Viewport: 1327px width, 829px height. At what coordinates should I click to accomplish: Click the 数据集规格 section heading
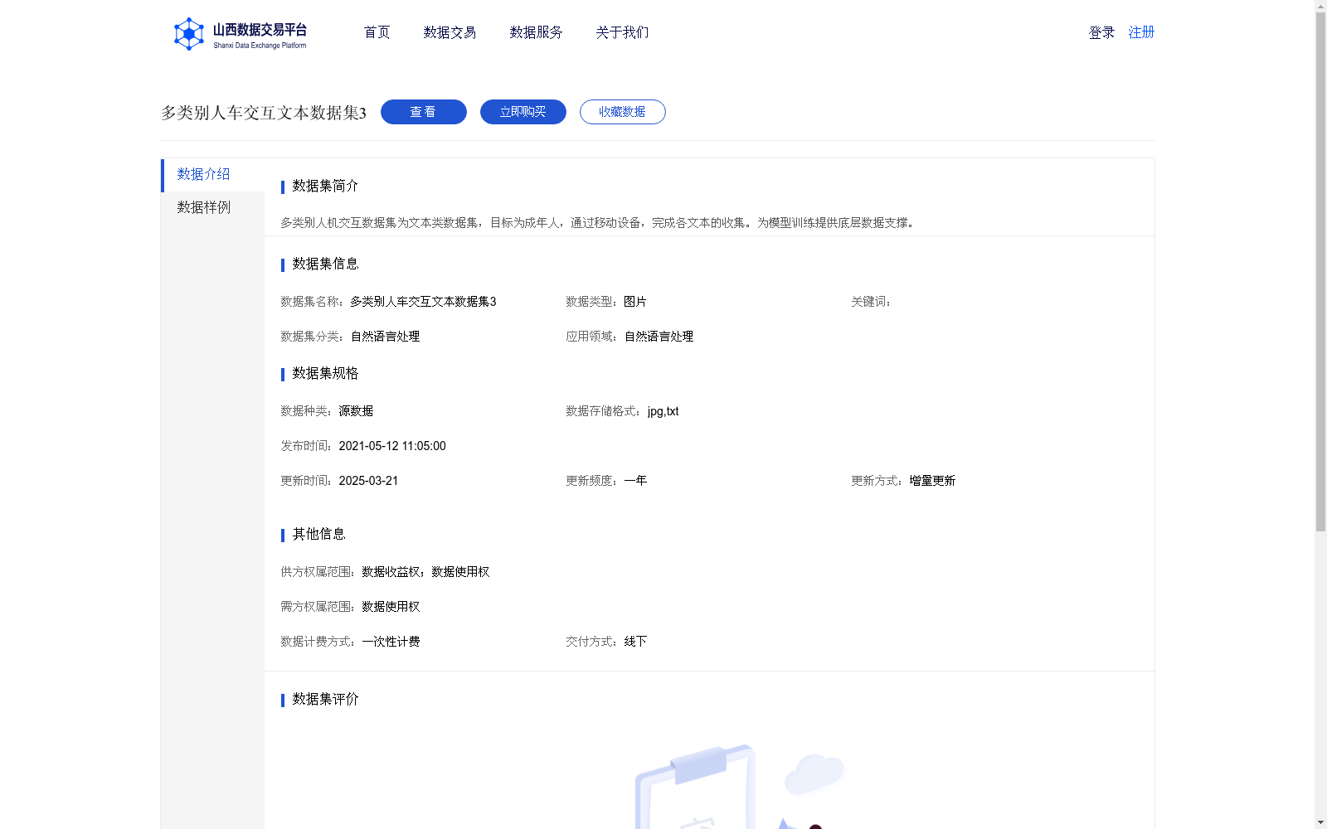coord(325,373)
